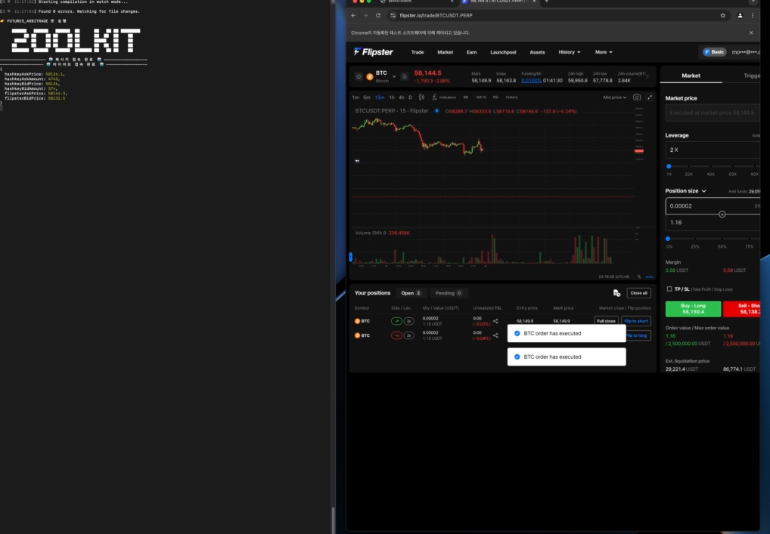Open the Earn nav item
The width and height of the screenshot is (770, 534).
click(471, 52)
